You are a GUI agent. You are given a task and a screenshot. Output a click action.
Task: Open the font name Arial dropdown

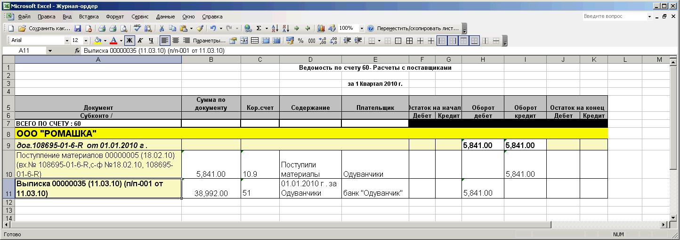click(67, 41)
